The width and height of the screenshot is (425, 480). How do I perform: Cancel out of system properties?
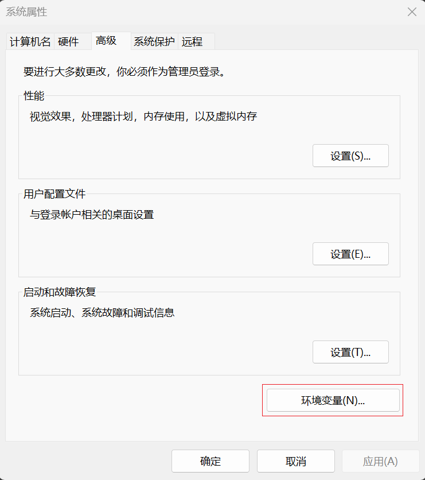coord(295,460)
